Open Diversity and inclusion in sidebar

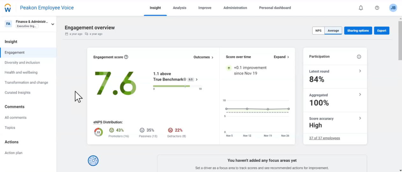22,63
